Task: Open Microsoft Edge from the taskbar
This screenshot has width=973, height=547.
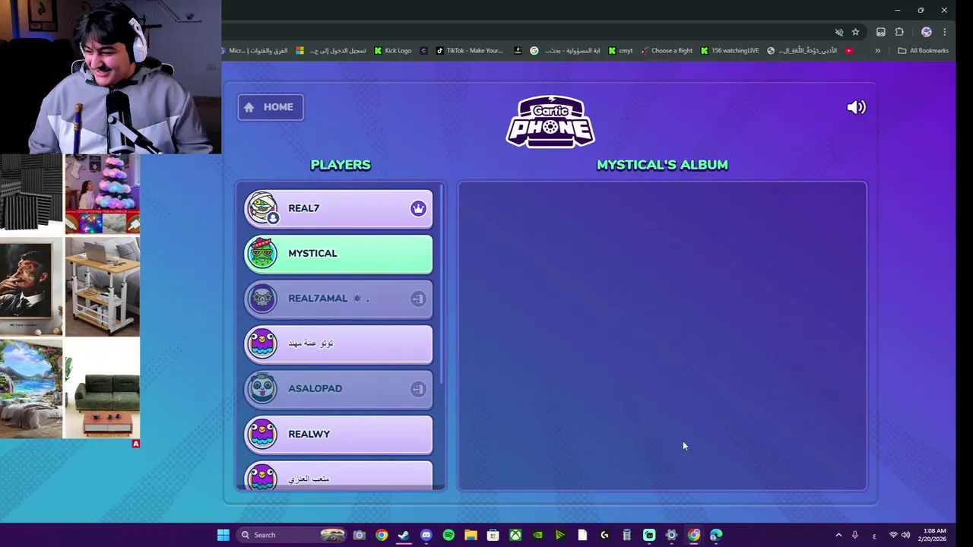Action: tap(716, 535)
